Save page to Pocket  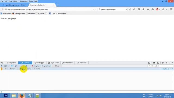[x=139, y=10]
